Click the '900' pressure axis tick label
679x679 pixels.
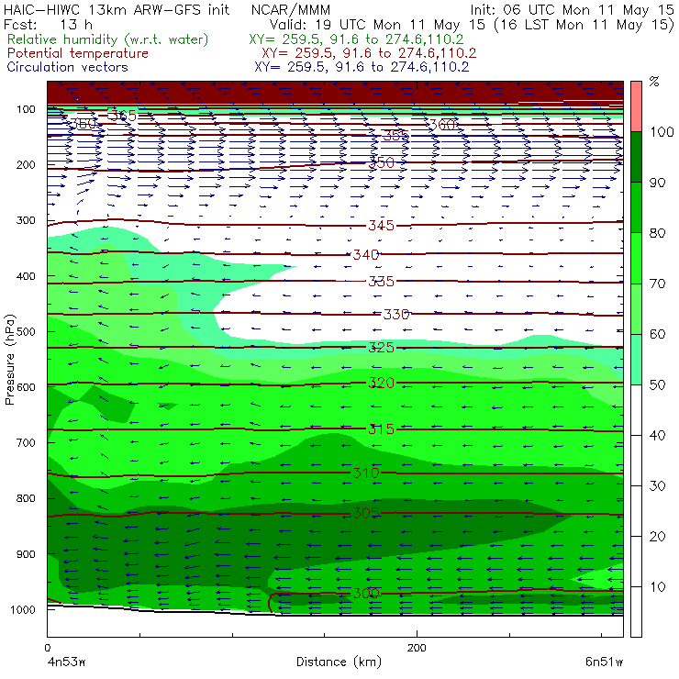point(26,554)
